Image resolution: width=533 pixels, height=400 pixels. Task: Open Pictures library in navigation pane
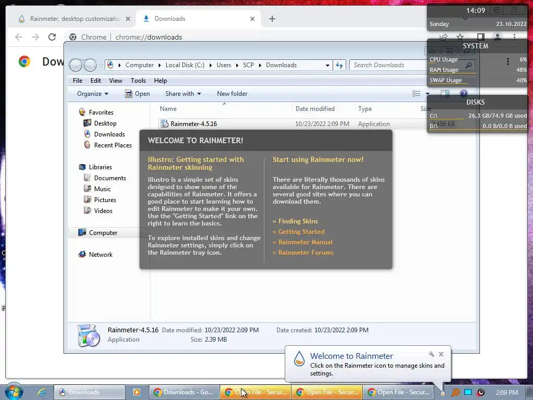[105, 199]
